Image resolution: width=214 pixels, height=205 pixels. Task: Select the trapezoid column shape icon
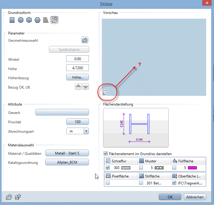point(46,20)
